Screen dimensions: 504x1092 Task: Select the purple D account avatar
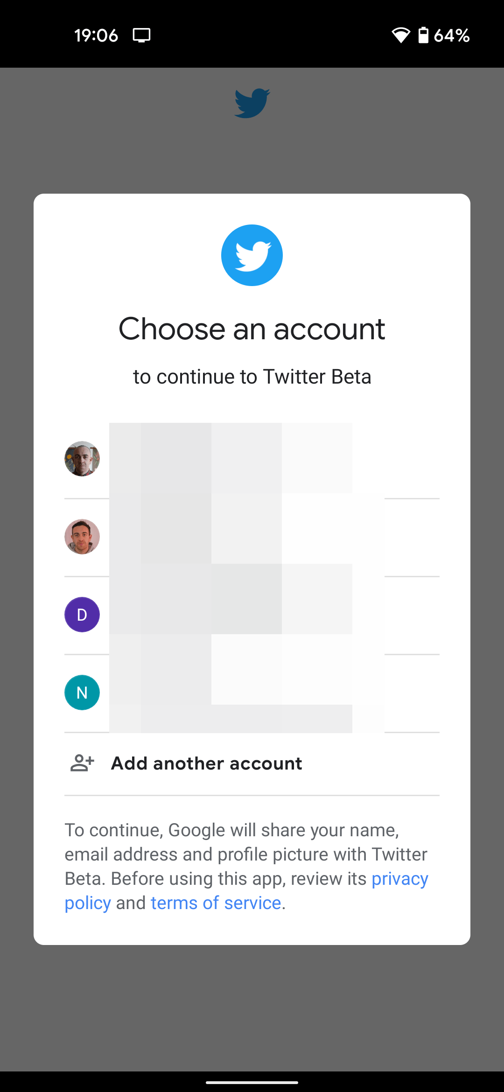click(82, 615)
